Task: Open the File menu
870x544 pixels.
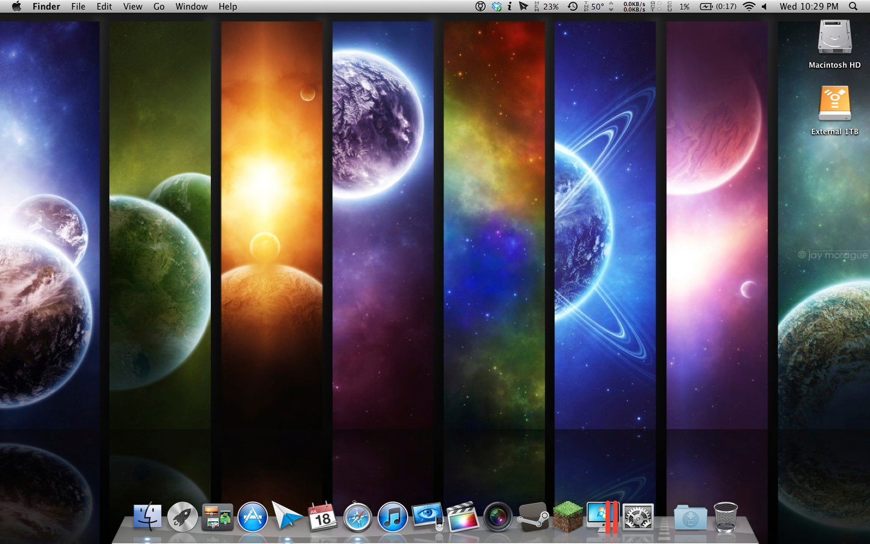Action: tap(78, 7)
